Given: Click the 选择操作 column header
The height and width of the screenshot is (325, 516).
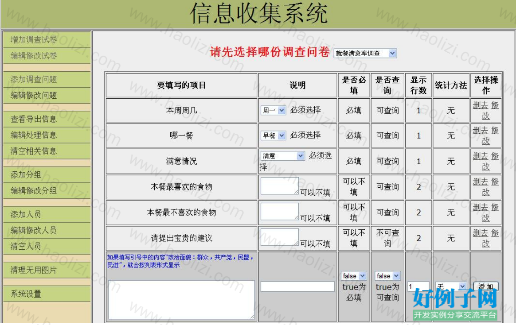Looking at the screenshot, I should coord(486,85).
